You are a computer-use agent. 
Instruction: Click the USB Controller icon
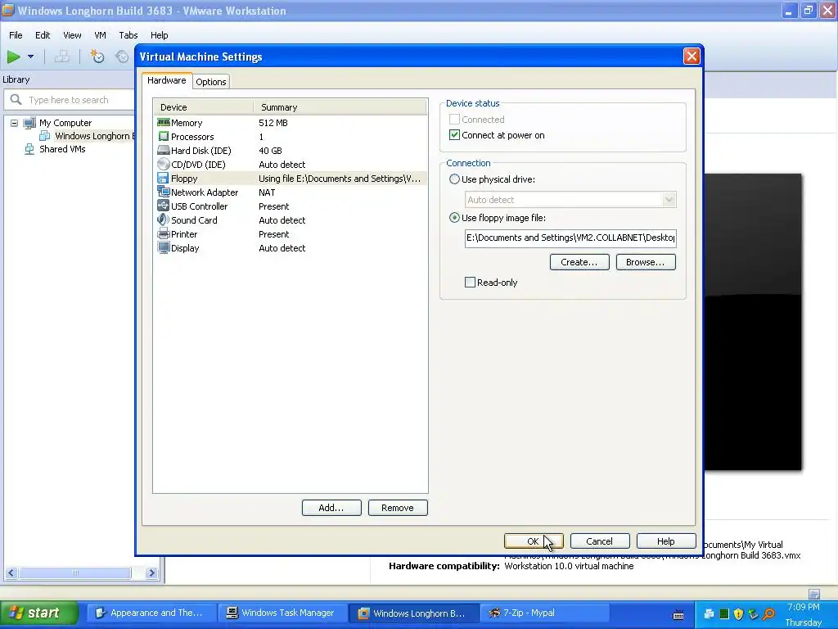[x=164, y=206]
